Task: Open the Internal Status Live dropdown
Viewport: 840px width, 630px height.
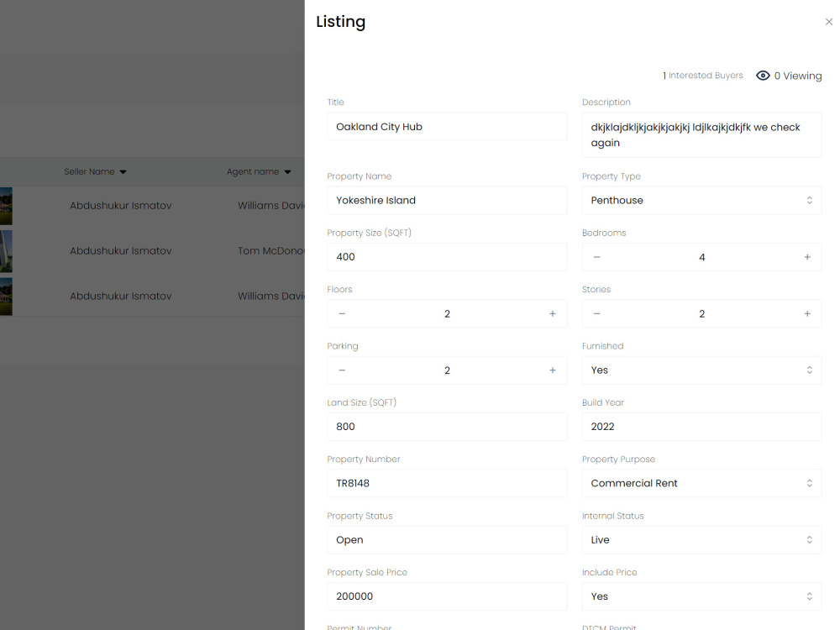Action: click(x=701, y=540)
